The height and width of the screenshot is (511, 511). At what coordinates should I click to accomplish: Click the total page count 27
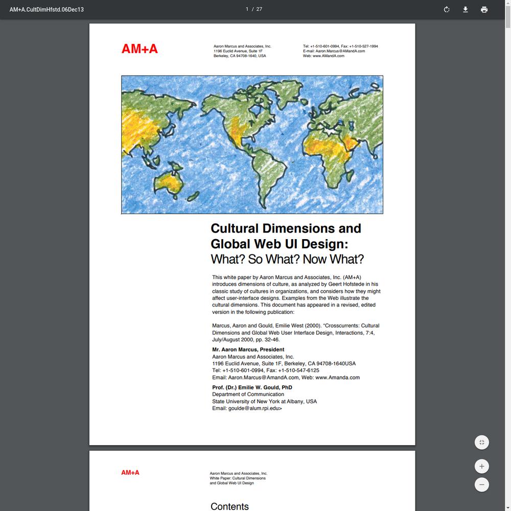[259, 9]
